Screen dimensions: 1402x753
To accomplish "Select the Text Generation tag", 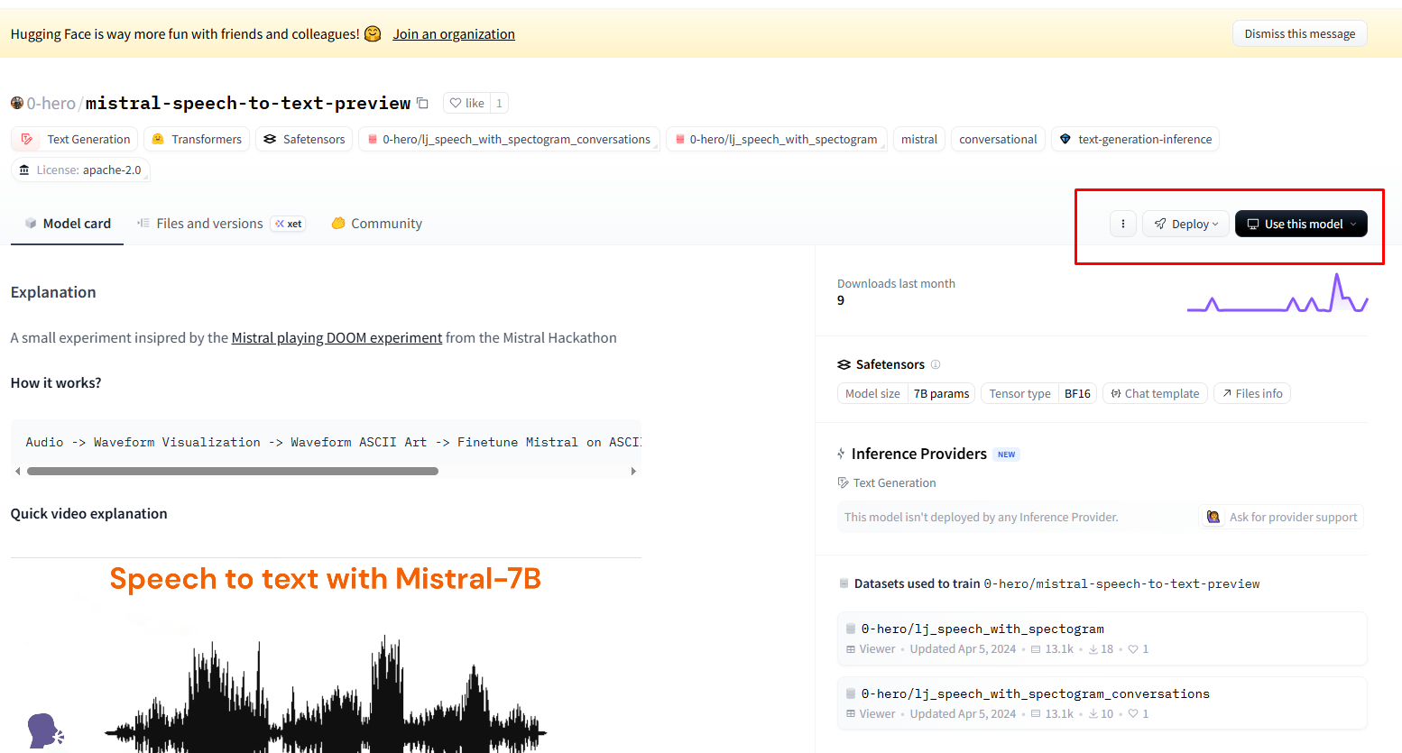I will [x=76, y=139].
